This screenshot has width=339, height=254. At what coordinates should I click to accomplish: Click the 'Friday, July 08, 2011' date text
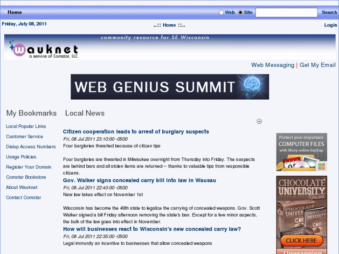(24, 24)
